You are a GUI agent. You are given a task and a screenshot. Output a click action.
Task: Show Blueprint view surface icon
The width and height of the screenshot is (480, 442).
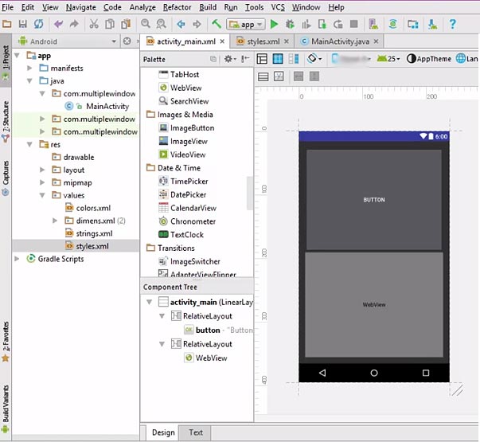click(278, 58)
